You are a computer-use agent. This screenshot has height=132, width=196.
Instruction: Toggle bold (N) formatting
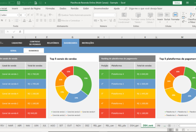pos(2,20)
